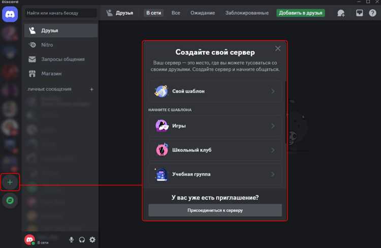Click the Свой шаблон template icon
381x248 pixels.
coord(162,91)
